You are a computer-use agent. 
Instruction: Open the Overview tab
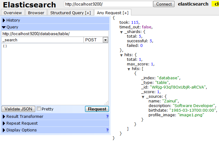(13, 13)
